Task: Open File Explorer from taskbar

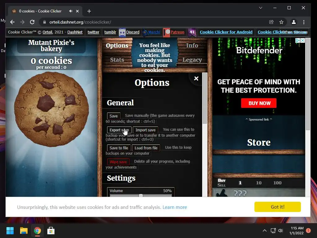Action: click(24, 231)
